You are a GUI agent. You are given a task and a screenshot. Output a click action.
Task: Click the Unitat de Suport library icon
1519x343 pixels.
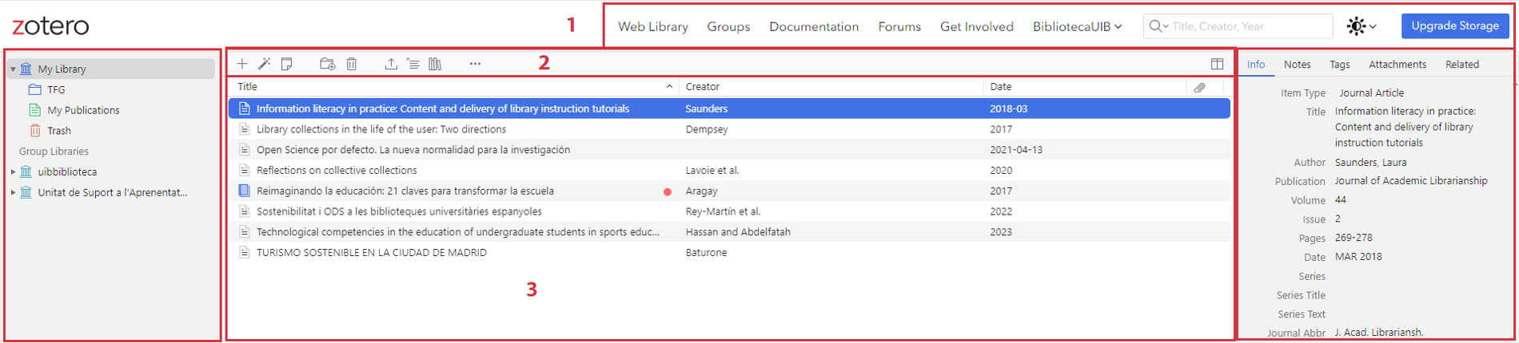pos(26,192)
